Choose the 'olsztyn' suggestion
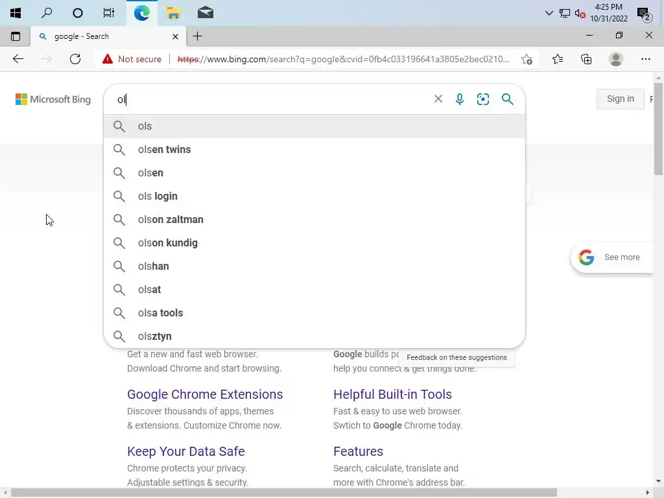Viewport: 664px width, 498px height. tap(314, 336)
